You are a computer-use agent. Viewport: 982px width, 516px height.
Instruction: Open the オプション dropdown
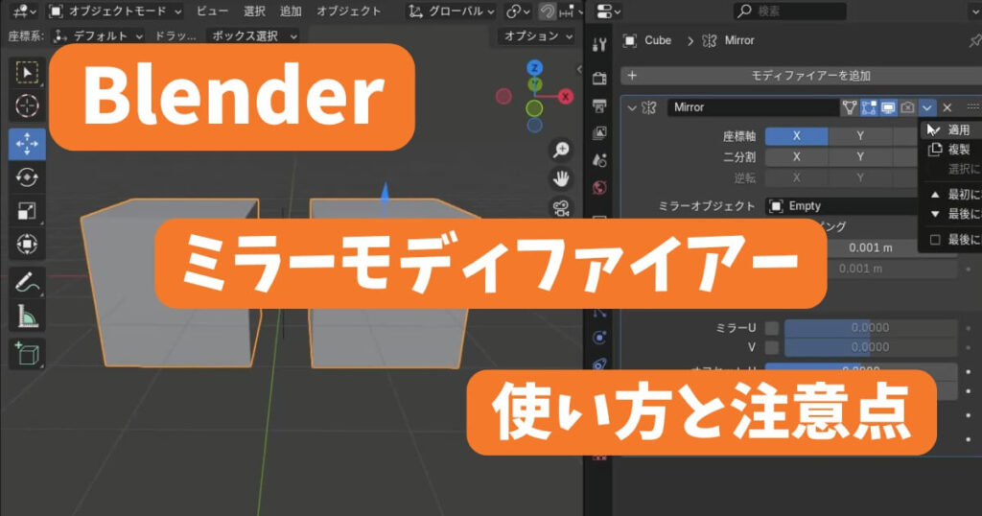[538, 36]
